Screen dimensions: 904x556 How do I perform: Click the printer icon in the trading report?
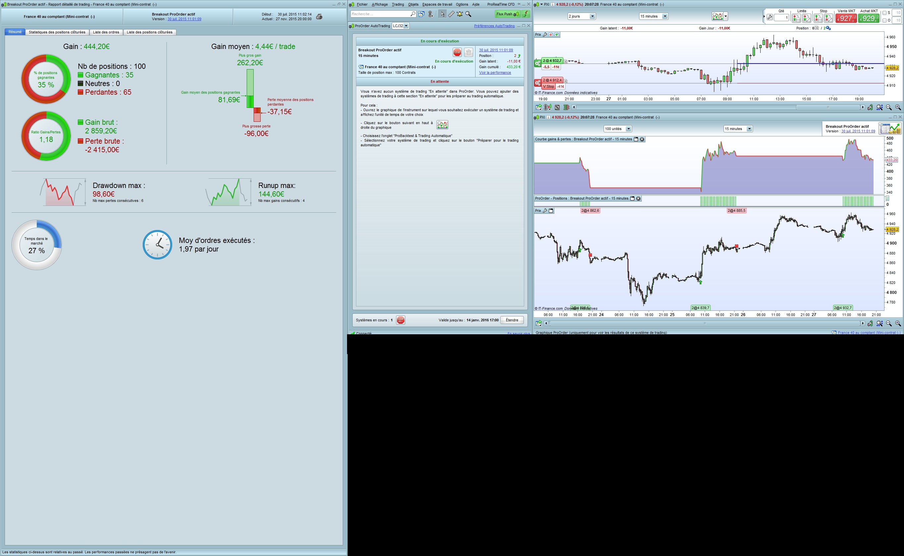tap(319, 17)
